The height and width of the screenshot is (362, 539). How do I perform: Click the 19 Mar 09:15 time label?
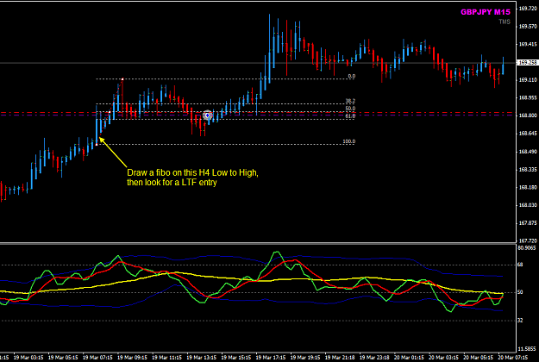[132, 357]
